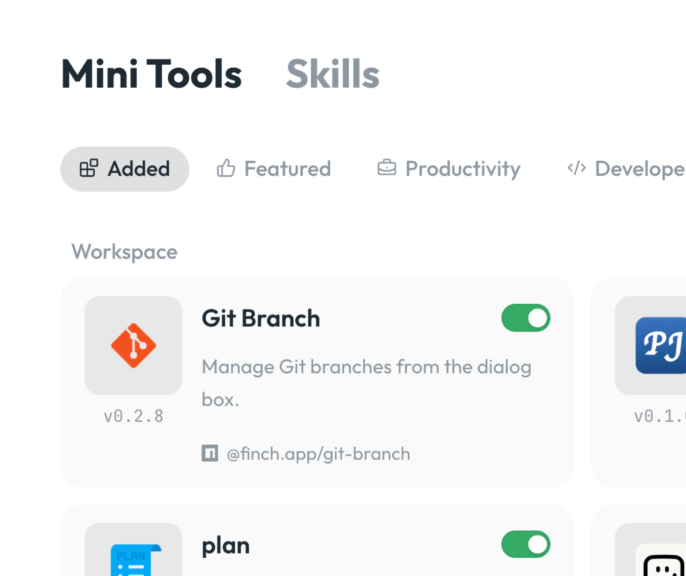Click the blue PJ app icon
686x576 pixels.
(x=661, y=346)
